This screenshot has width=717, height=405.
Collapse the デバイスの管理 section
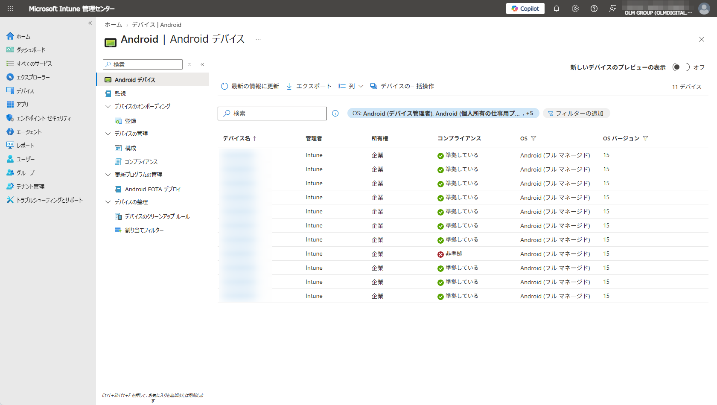[x=108, y=134]
